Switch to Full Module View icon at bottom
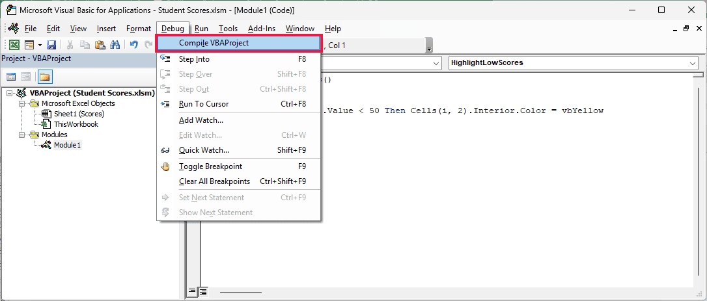 tap(203, 291)
